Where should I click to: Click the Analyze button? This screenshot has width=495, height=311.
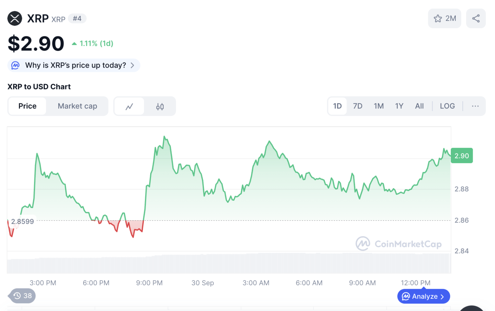[x=423, y=296]
